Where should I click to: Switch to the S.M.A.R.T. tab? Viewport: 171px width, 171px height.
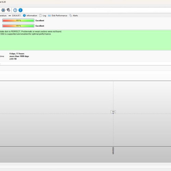[15, 15]
